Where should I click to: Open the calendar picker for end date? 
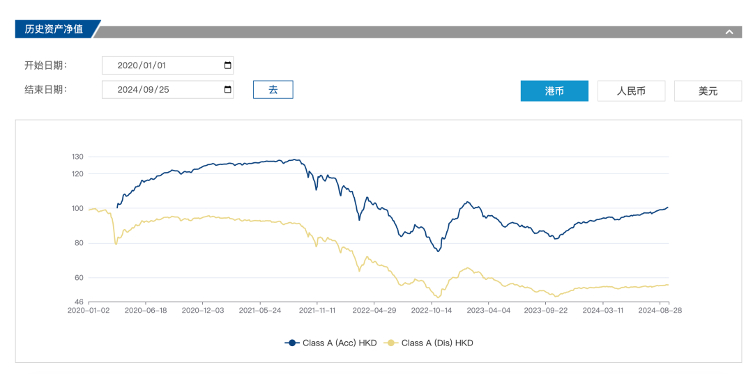227,90
